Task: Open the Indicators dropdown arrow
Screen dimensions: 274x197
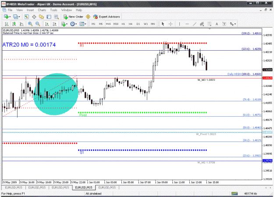Action: click(67, 24)
